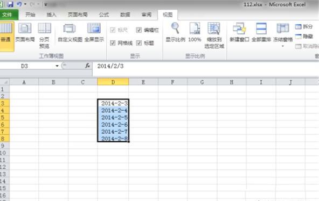This screenshot has width=319, height=201.
Task: Click 拆分 Split window button
Action: tap(304, 26)
